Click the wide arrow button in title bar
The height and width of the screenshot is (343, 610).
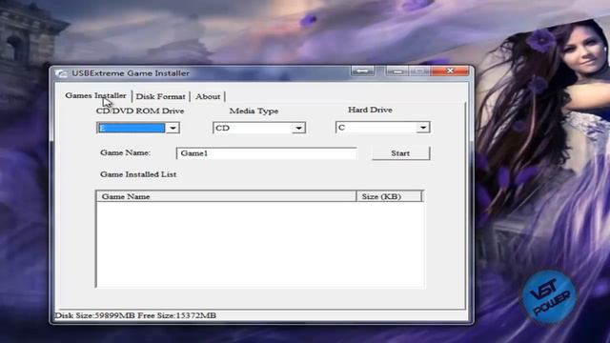coord(362,71)
